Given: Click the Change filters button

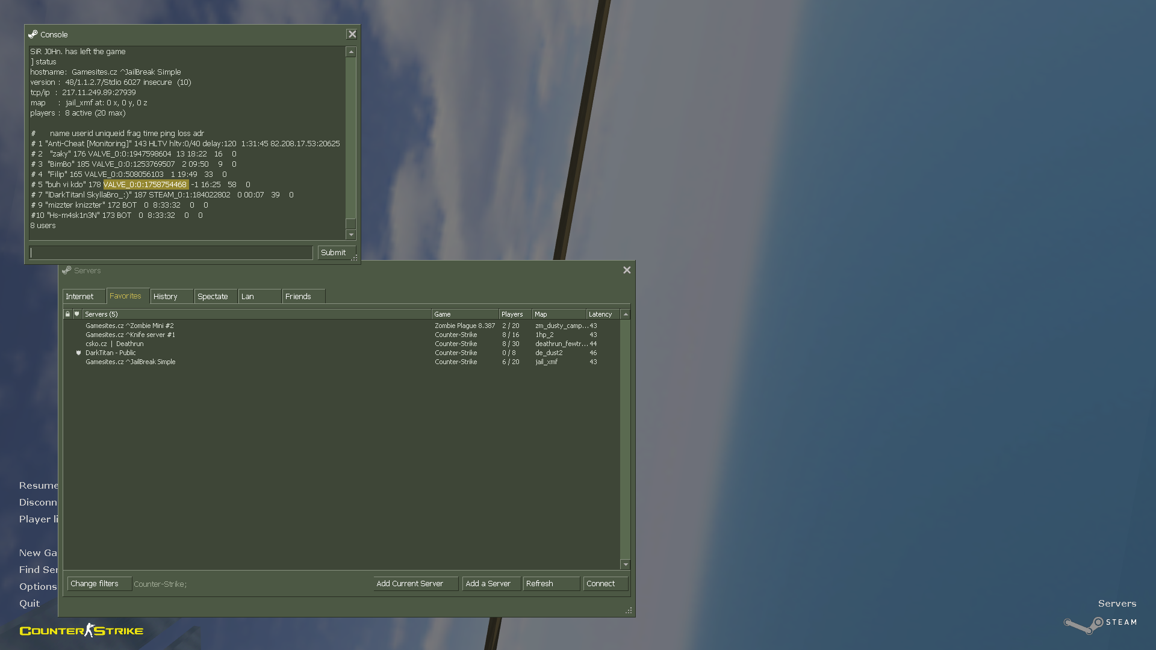Looking at the screenshot, I should (x=99, y=583).
